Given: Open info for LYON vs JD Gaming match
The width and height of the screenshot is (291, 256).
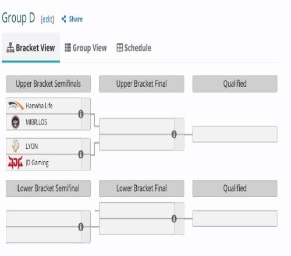Looking at the screenshot, I should (x=81, y=154).
